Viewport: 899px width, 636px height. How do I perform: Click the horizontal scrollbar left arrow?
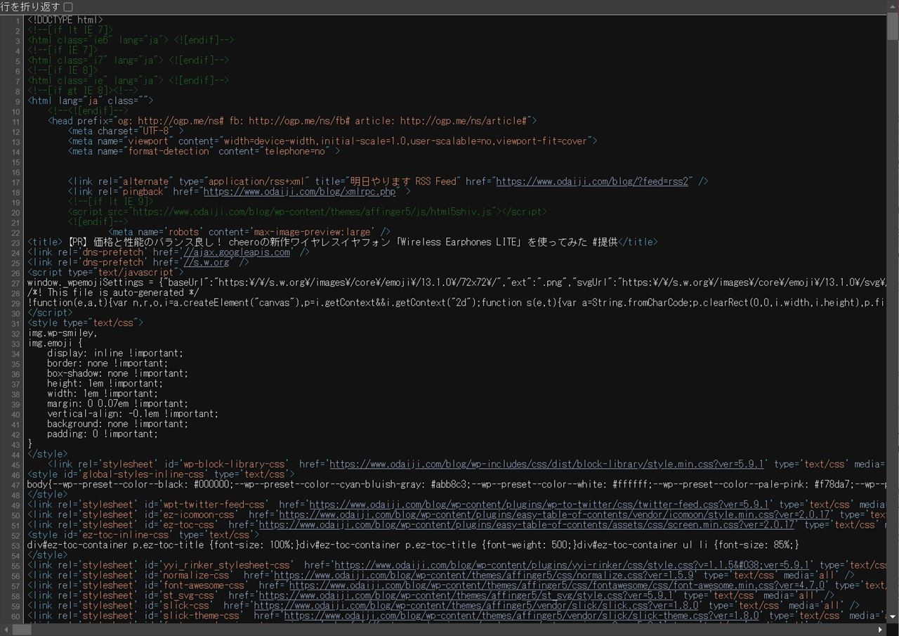[x=6, y=630]
